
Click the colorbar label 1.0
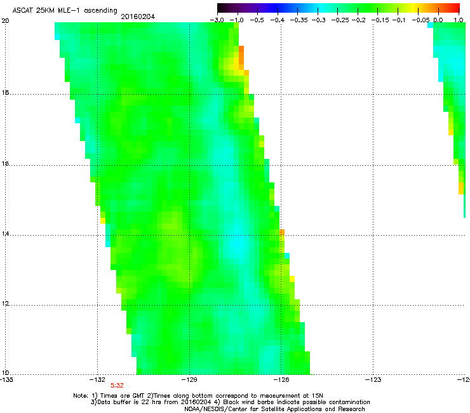459,20
